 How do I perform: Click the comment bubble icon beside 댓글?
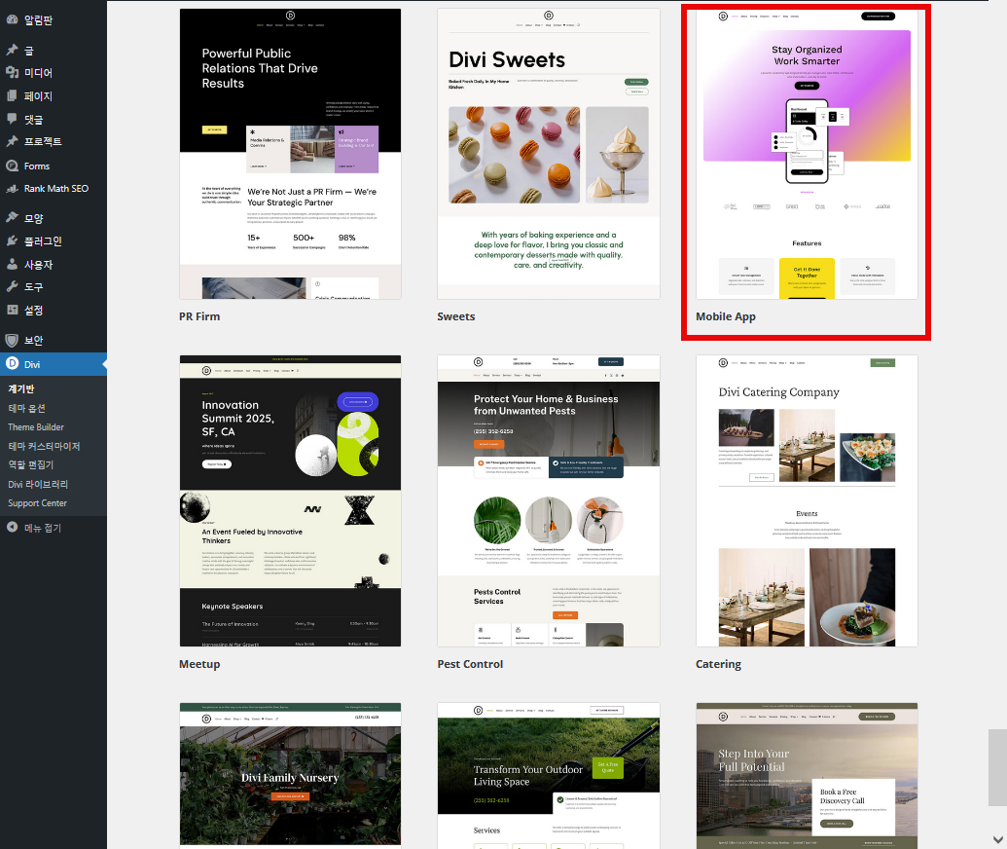(12, 119)
